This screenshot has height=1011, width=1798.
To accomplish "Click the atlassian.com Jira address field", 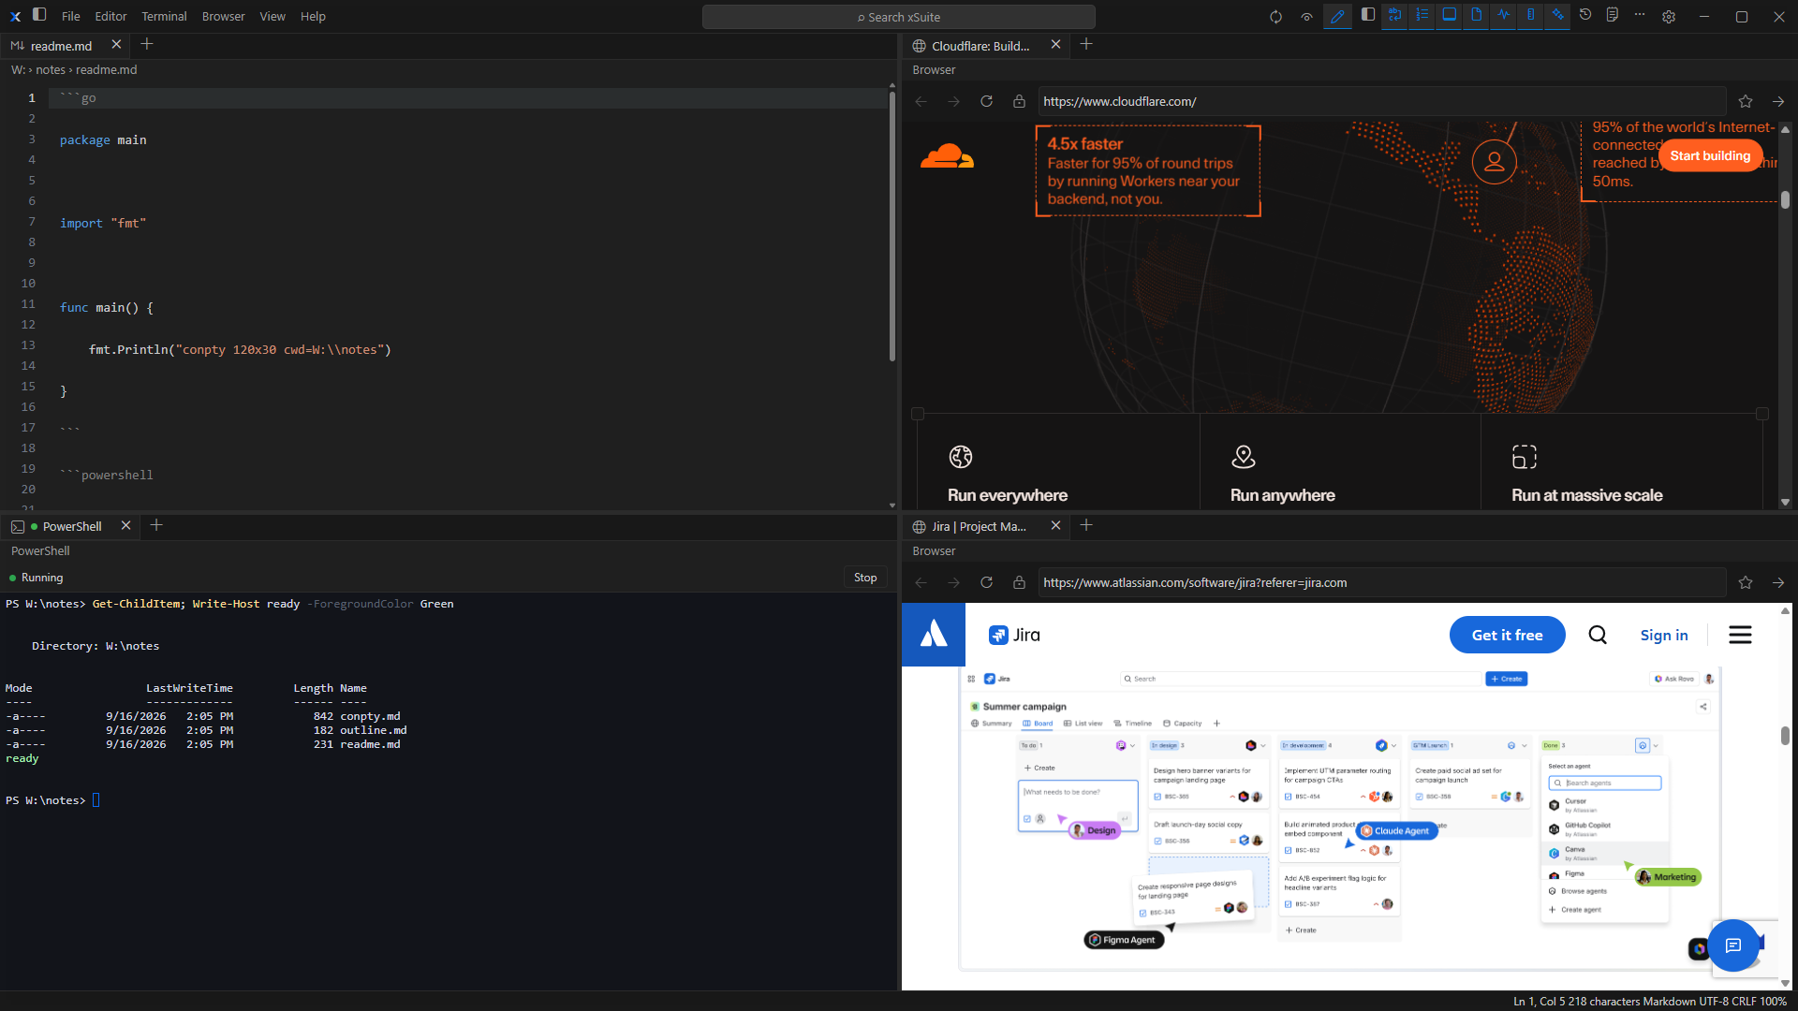I will 1381,582.
